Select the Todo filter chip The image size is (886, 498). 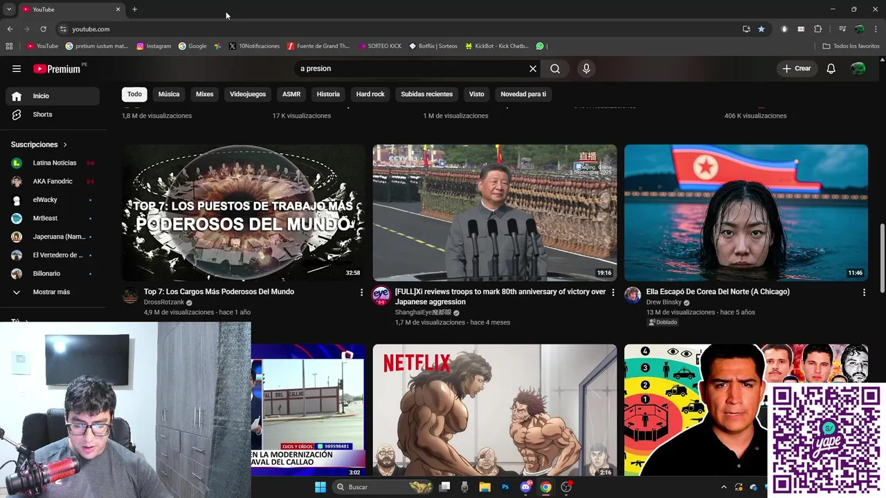point(134,94)
